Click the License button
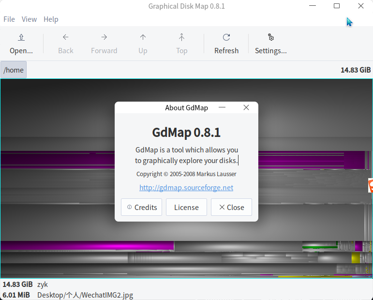Screen dimensions: 373x300 point(186,207)
